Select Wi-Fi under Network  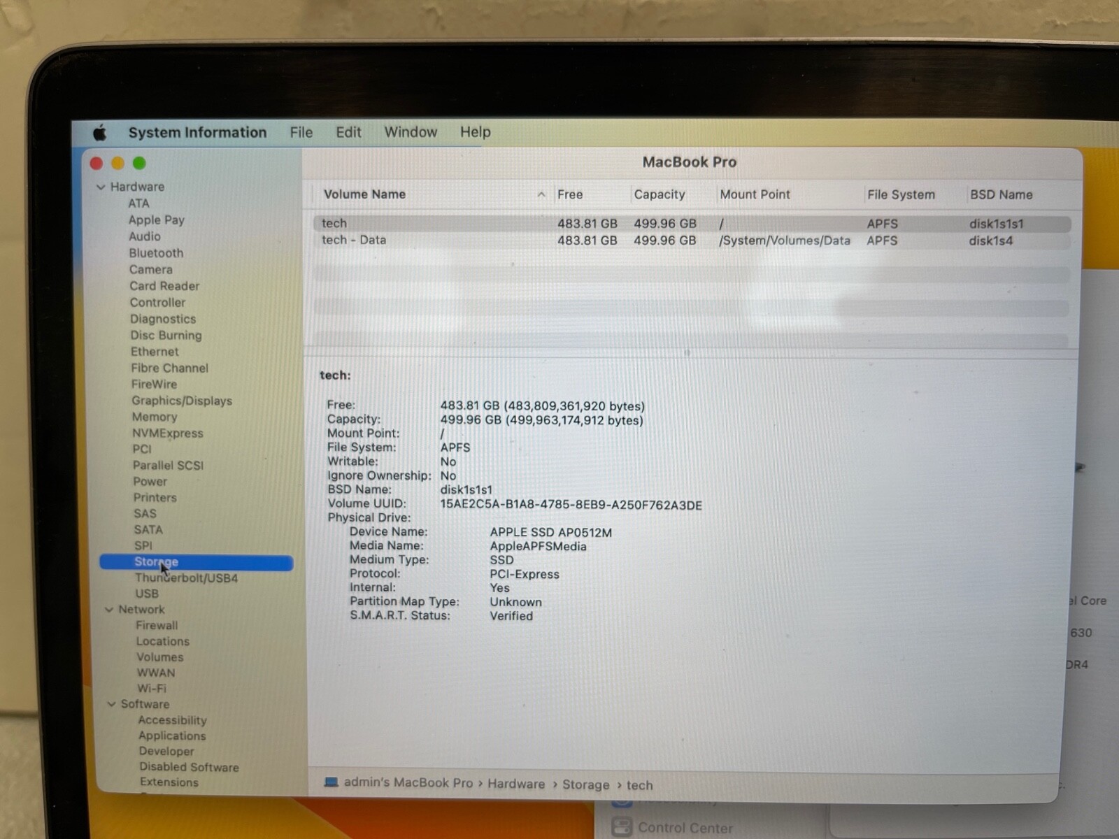tap(152, 688)
